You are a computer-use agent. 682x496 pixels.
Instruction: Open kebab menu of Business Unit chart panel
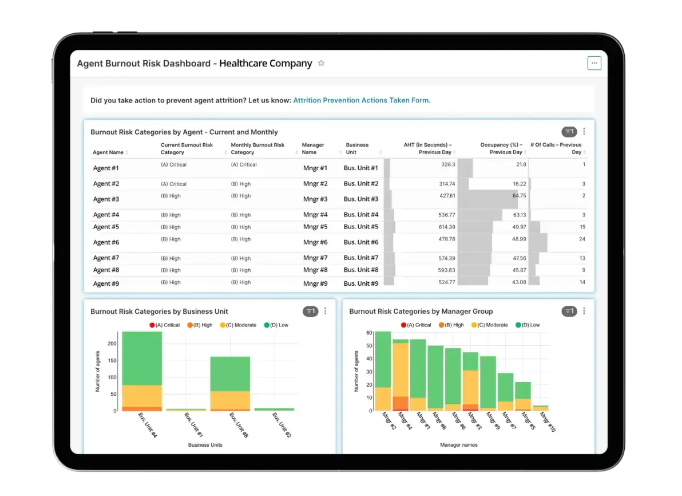326,312
